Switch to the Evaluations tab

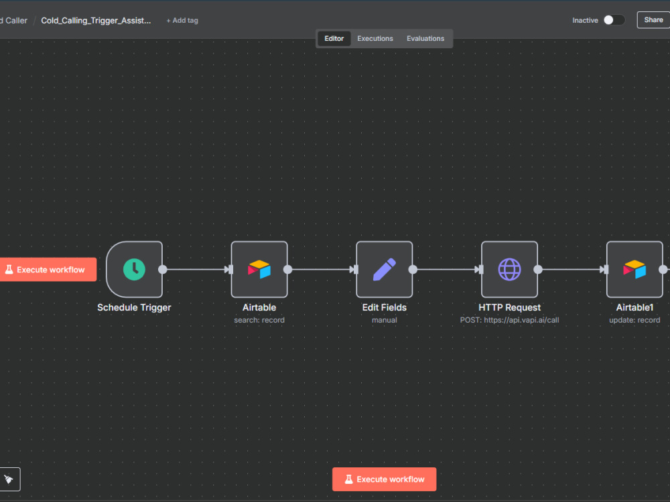[425, 38]
